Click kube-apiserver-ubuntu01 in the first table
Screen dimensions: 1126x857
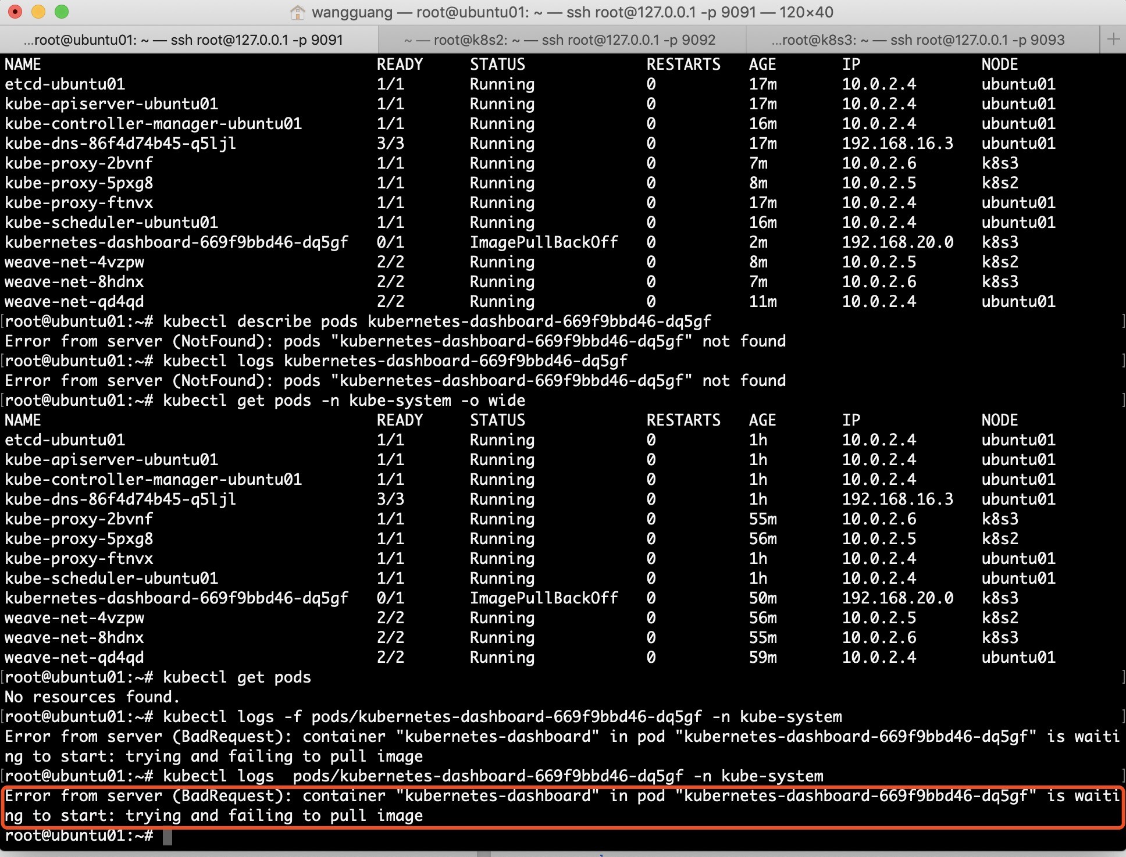[x=111, y=104]
